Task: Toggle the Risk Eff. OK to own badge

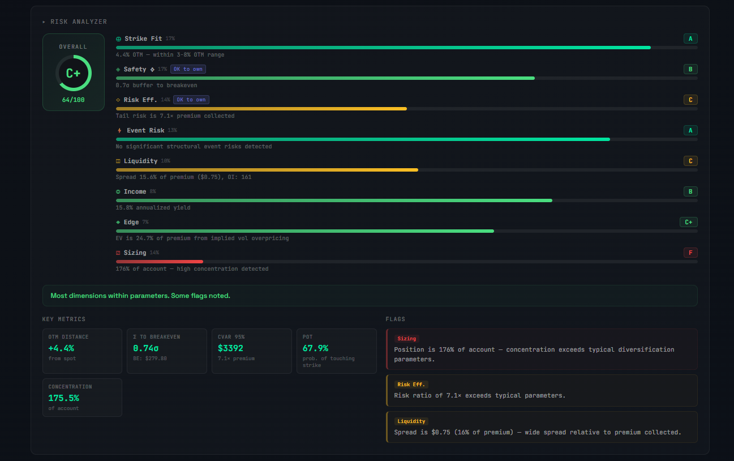Action: click(x=191, y=99)
